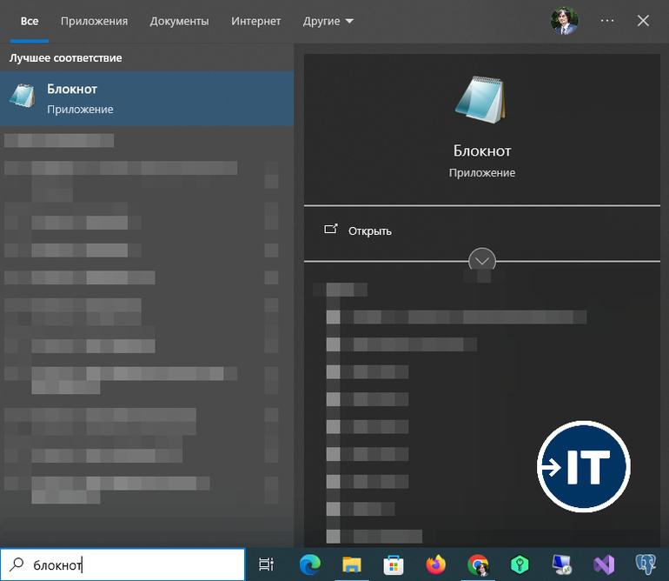Open Task View from the taskbar
Viewport: 669px width, 581px height.
tap(266, 564)
